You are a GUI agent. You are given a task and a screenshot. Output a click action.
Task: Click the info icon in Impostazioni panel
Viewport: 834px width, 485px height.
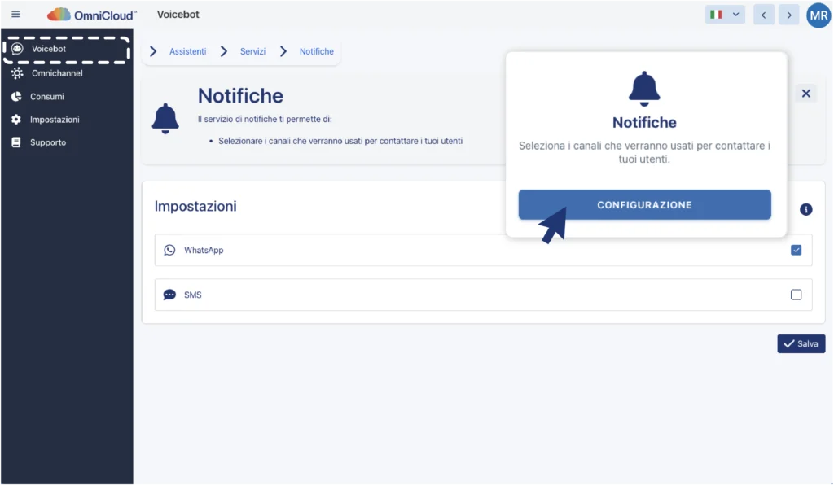pyautogui.click(x=806, y=209)
